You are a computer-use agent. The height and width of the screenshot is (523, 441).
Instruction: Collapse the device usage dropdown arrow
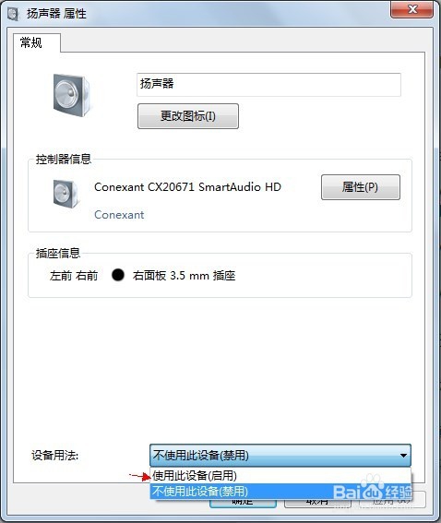[x=403, y=456]
